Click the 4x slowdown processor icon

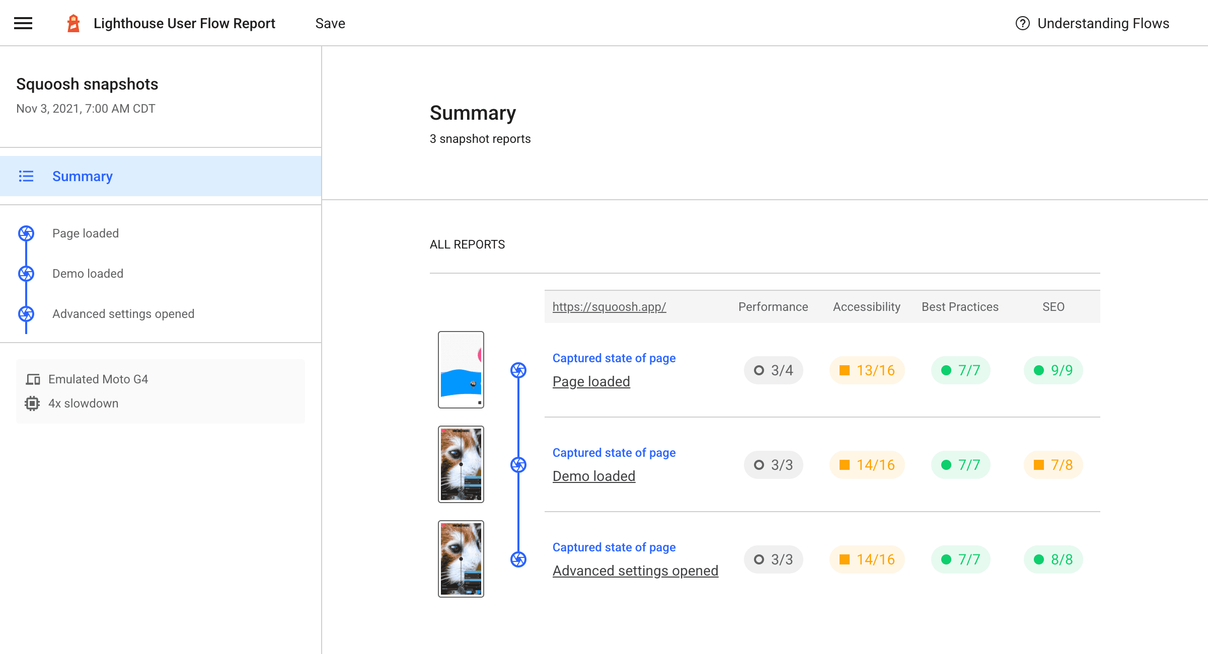[32, 402]
